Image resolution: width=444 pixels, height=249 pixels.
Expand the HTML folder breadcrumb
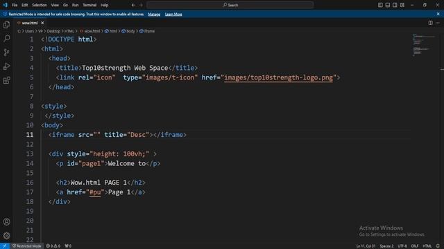click(x=69, y=31)
